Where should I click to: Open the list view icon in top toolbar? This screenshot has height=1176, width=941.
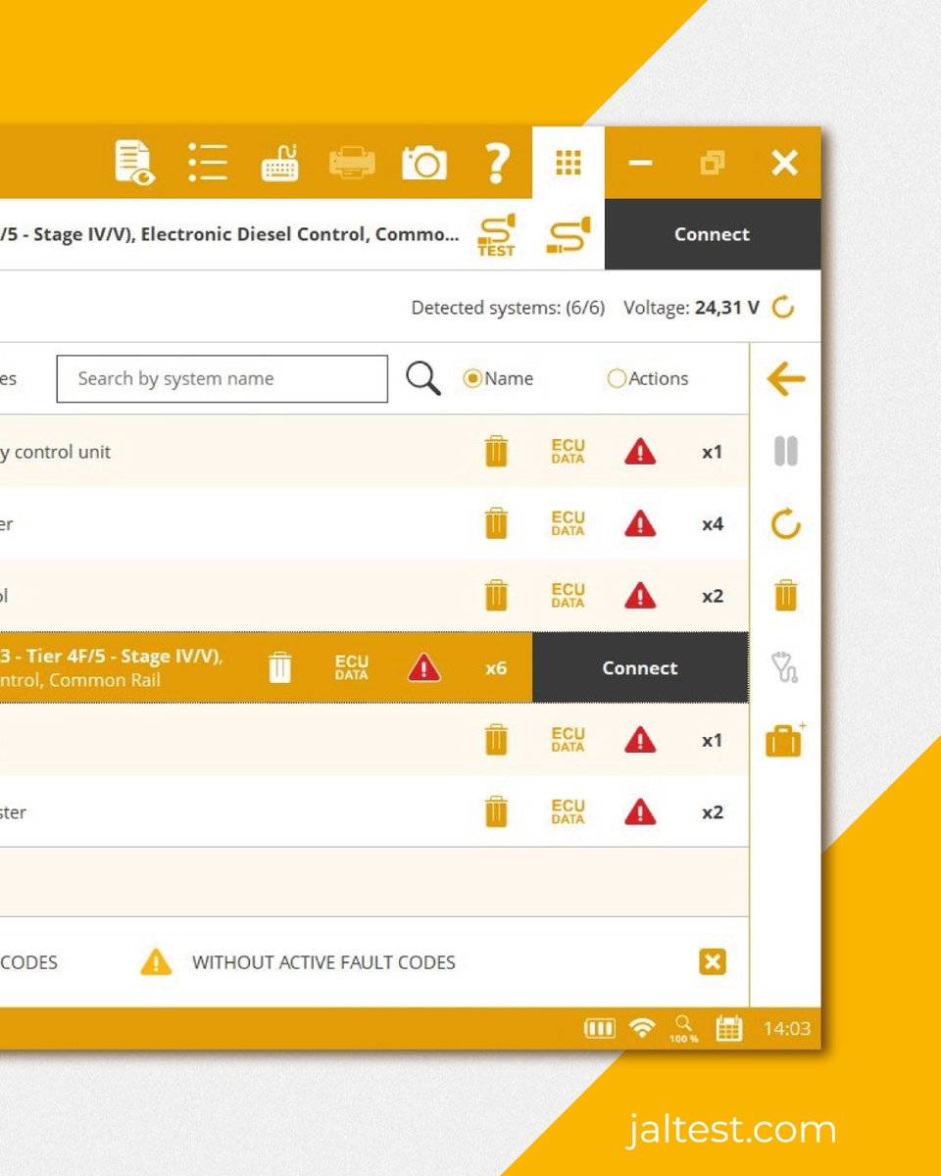[x=208, y=163]
